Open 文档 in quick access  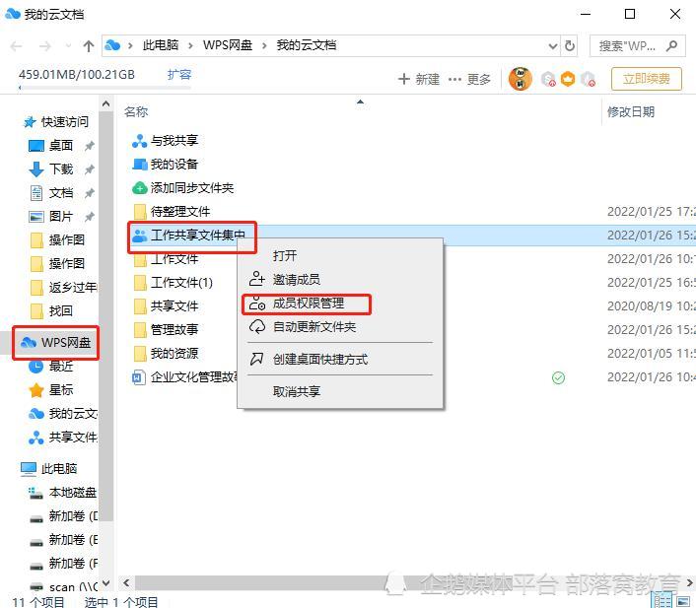click(x=61, y=193)
